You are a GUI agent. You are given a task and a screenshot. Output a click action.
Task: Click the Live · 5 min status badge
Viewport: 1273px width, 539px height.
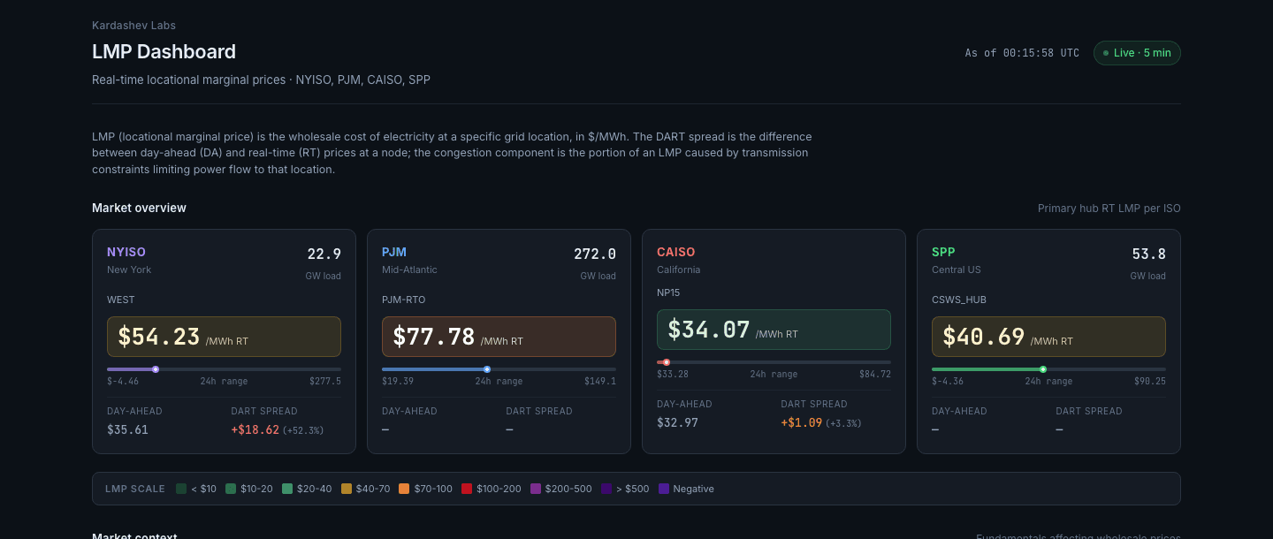click(x=1137, y=53)
